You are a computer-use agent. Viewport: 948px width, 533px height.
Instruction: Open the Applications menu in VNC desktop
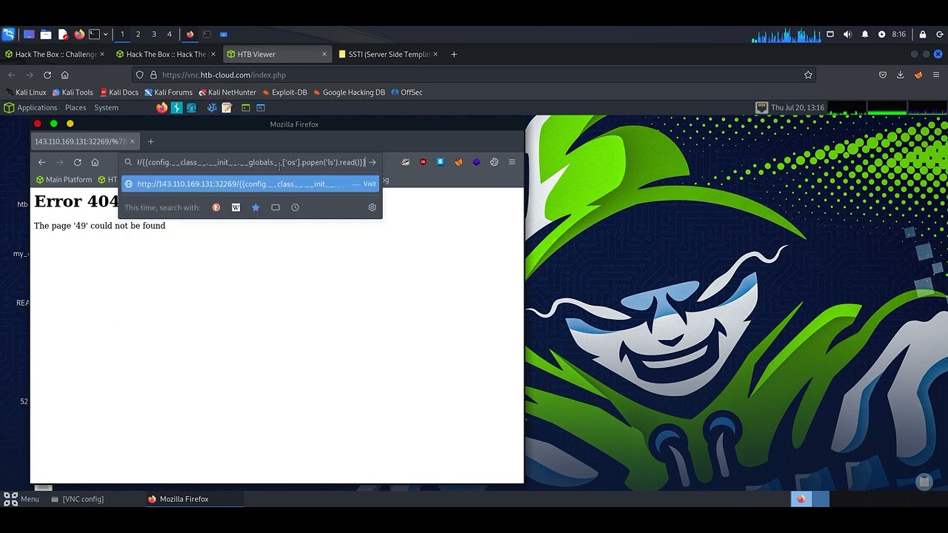[30, 108]
